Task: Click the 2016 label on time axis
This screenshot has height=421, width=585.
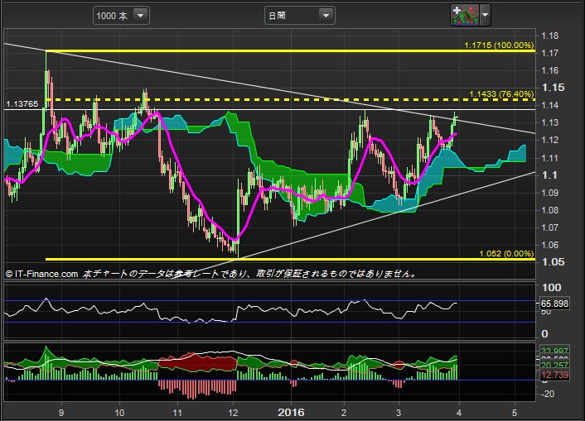Action: coord(291,413)
